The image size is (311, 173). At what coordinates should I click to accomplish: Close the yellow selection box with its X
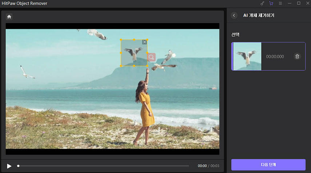click(x=144, y=42)
